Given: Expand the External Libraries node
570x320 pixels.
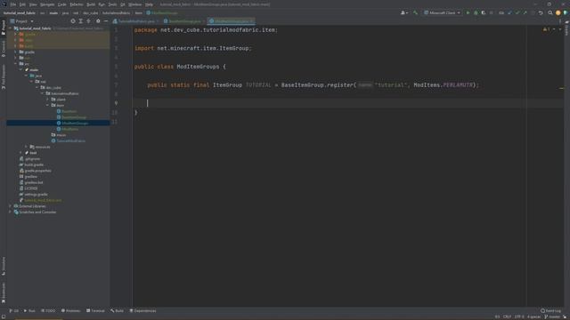Looking at the screenshot, I should pyautogui.click(x=11, y=206).
